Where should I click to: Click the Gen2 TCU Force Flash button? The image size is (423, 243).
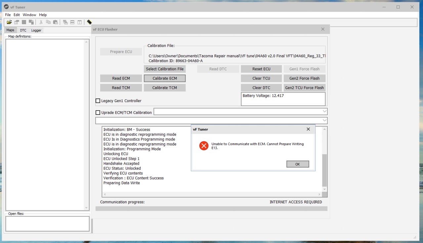tap(305, 87)
